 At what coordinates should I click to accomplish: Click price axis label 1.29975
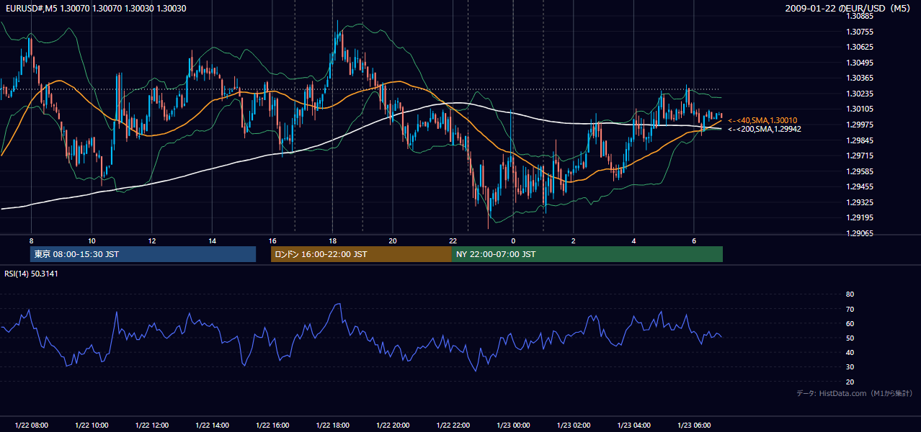(860, 125)
